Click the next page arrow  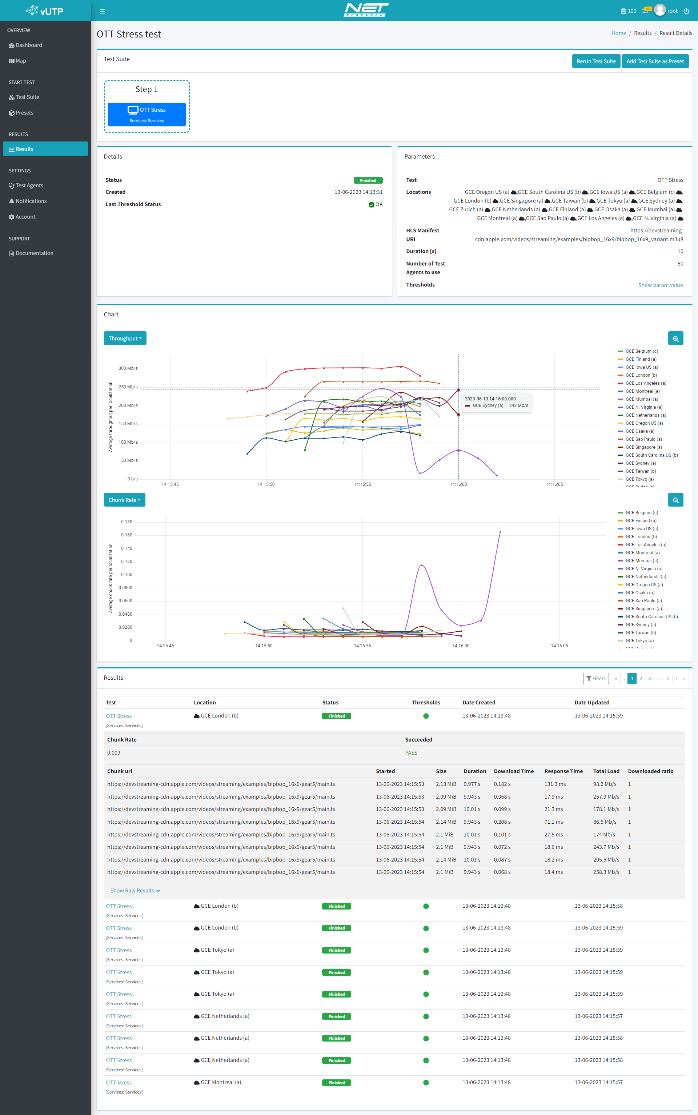[x=676, y=679]
